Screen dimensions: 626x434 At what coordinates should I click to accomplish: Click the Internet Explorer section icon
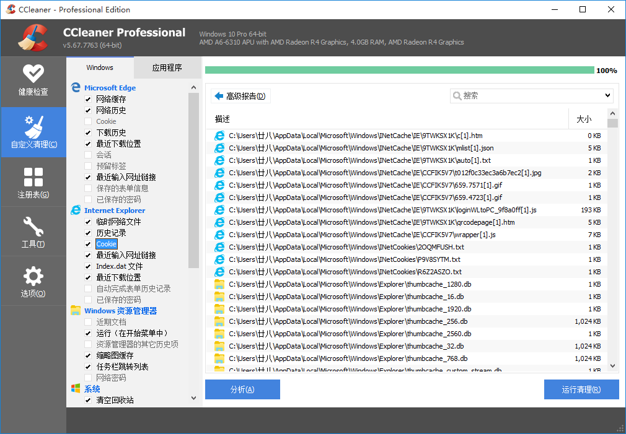[x=76, y=210]
